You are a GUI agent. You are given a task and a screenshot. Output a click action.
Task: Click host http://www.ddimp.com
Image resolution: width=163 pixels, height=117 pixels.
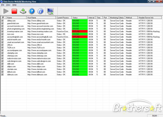36,21
